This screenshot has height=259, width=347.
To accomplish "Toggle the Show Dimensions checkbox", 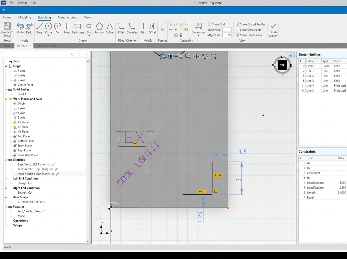I will [238, 35].
